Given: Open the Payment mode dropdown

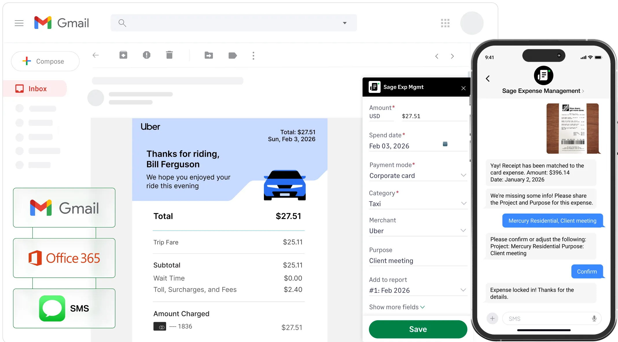Looking at the screenshot, I should point(463,175).
